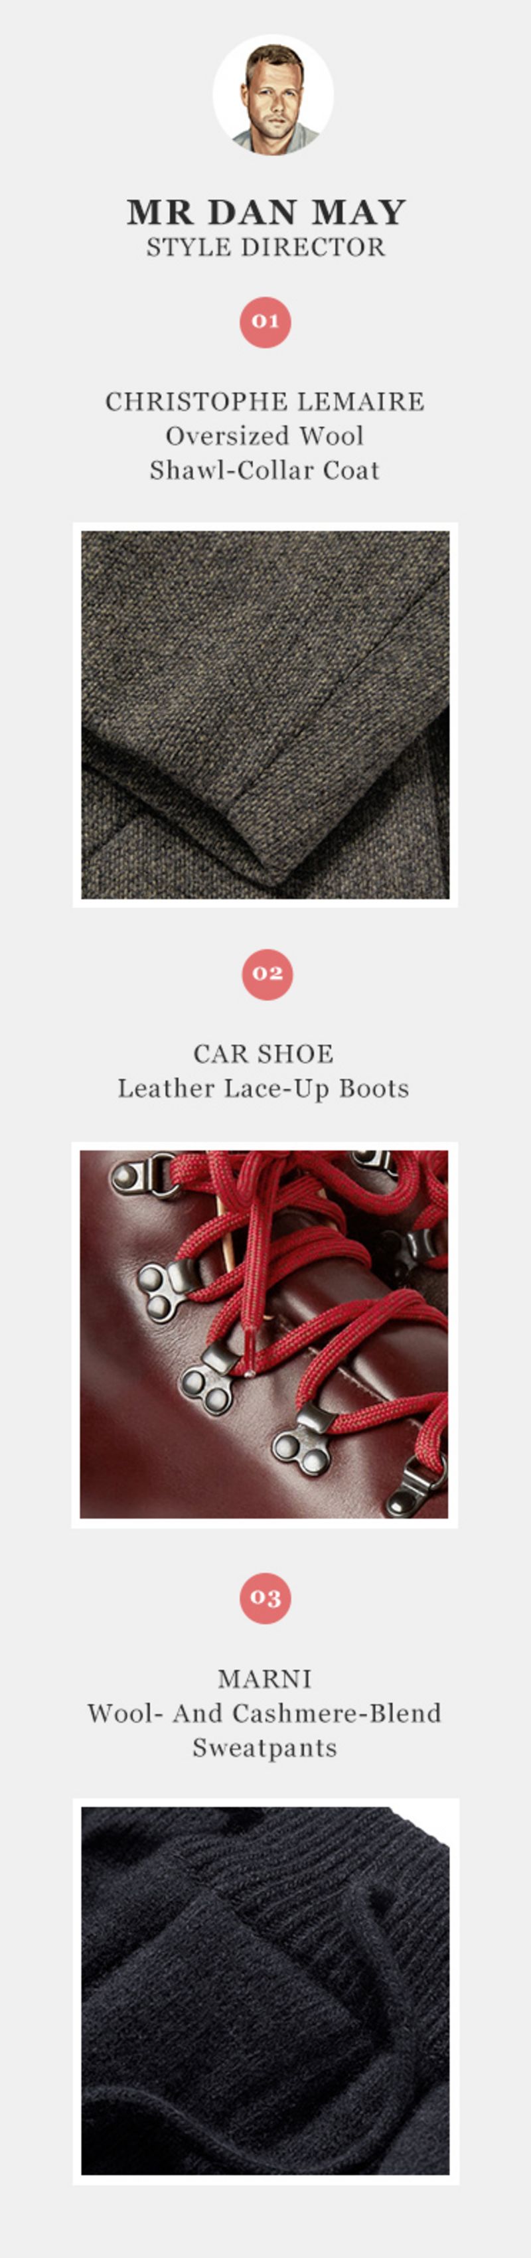Click the STYLE DIRECTOR subtitle
The height and width of the screenshot is (2258, 531).
tap(265, 247)
